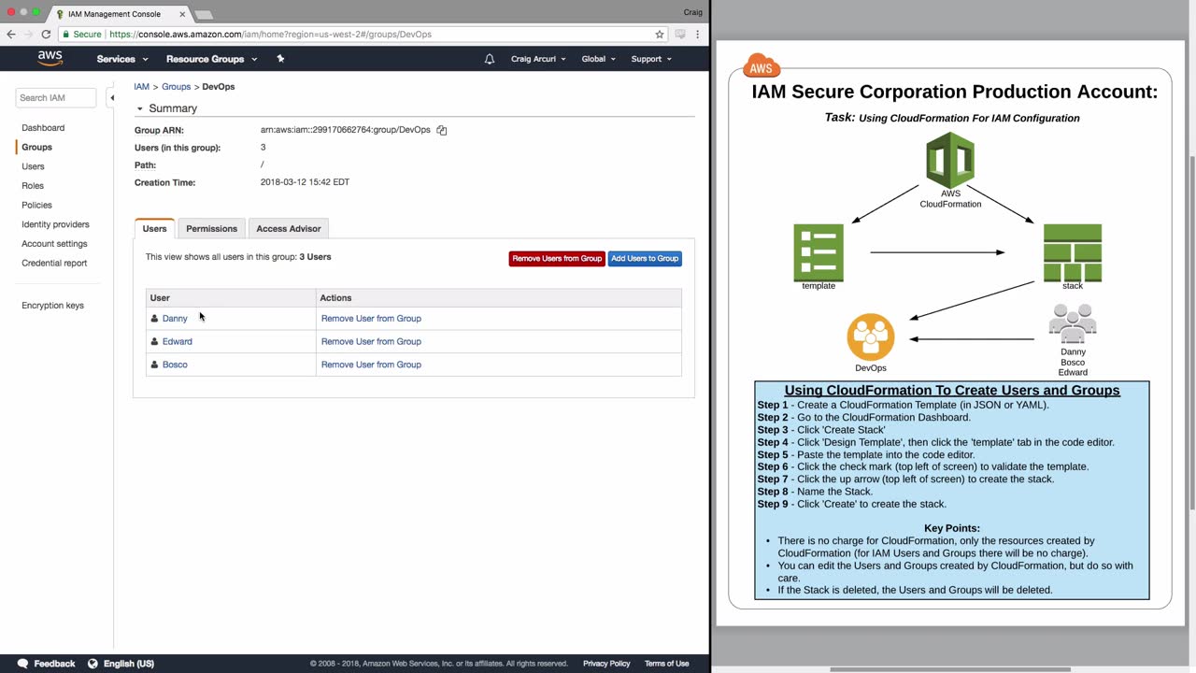Viewport: 1196px width, 673px height.
Task: Select Groups in the IAM sidebar
Action: [x=37, y=147]
